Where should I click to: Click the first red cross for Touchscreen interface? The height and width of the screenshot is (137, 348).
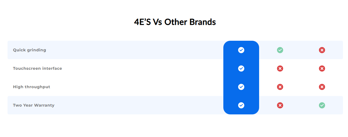tap(280, 68)
